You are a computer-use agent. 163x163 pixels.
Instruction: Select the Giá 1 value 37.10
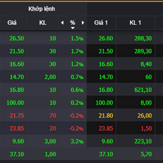106,154
